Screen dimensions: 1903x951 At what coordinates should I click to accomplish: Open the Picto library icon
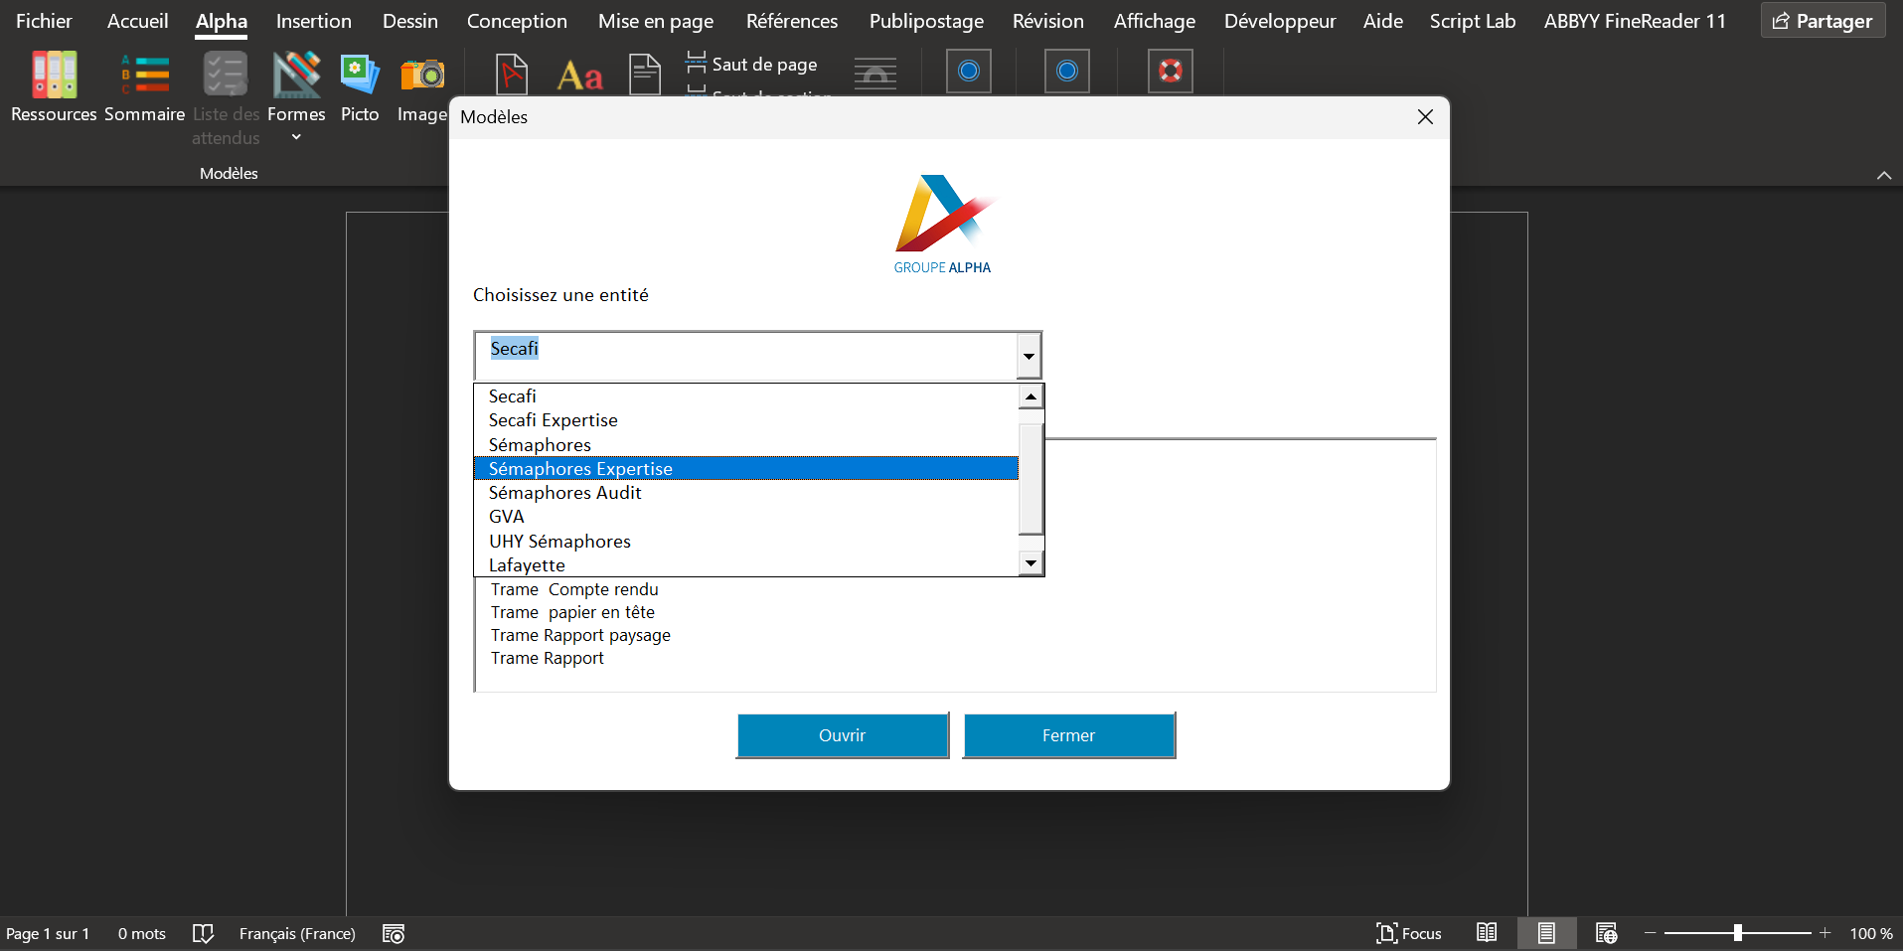point(360,76)
